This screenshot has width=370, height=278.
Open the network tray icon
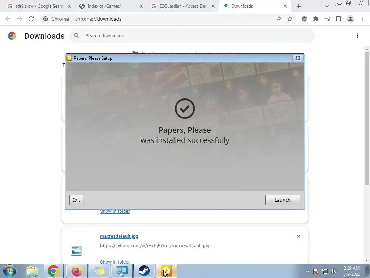click(325, 271)
